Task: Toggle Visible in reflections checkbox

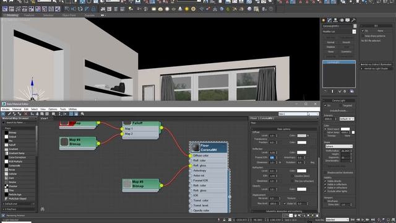Action: point(325,185)
